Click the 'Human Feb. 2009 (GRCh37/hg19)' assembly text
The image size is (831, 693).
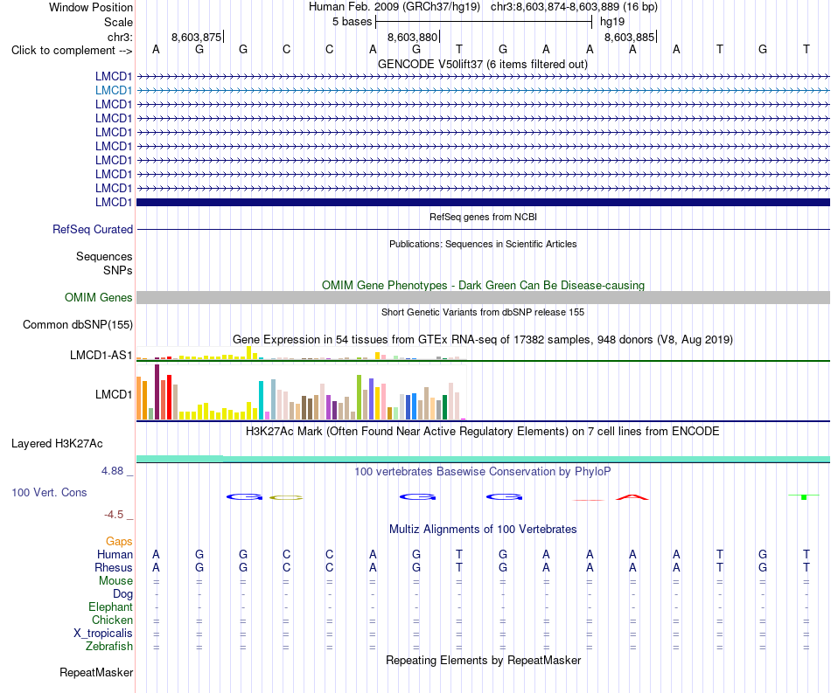395,7
